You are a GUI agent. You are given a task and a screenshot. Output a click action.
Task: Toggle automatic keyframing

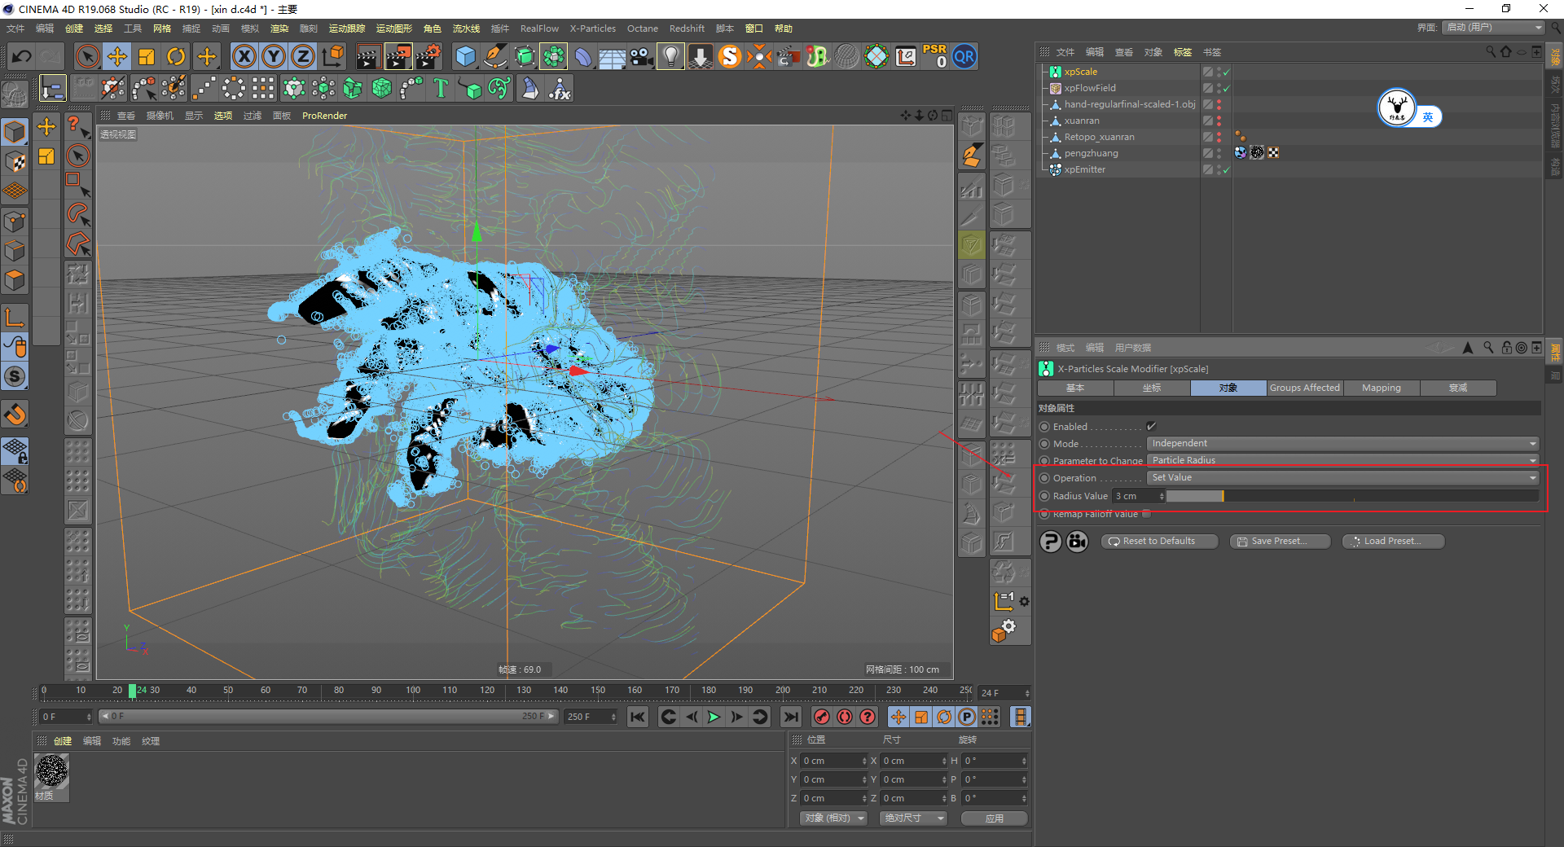(x=845, y=717)
